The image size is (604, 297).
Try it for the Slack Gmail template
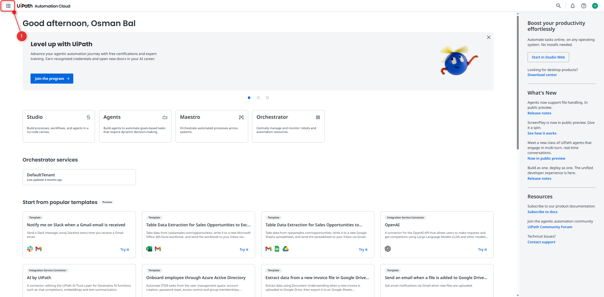pos(125,250)
